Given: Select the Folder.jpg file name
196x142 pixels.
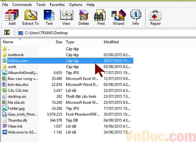Looking at the screenshot, I should coord(16,109).
